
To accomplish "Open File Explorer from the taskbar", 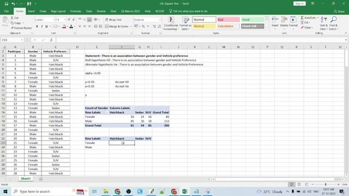I will pos(106,191).
